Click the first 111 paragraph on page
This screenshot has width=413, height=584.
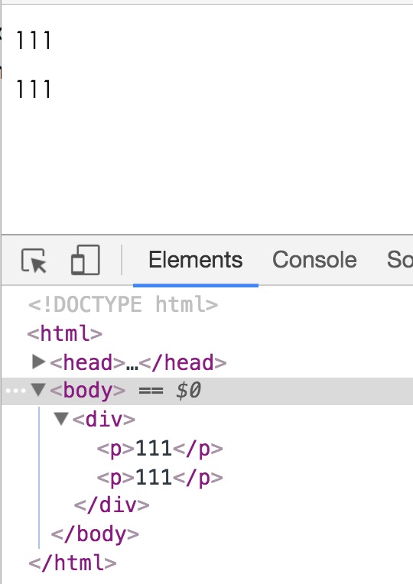point(34,41)
